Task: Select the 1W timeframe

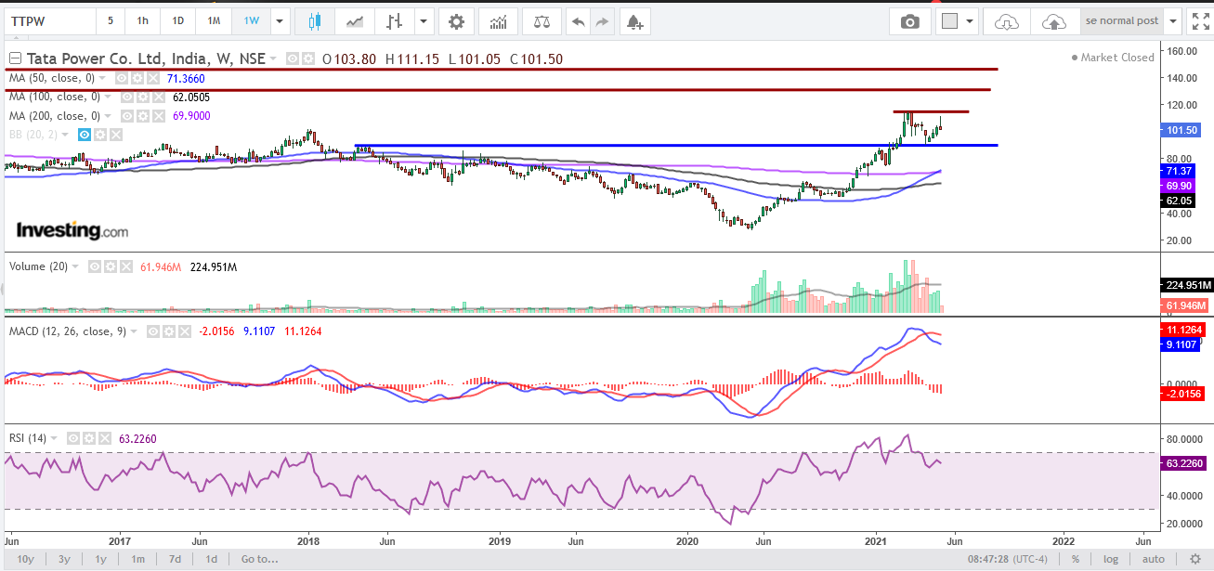Action: (x=251, y=20)
